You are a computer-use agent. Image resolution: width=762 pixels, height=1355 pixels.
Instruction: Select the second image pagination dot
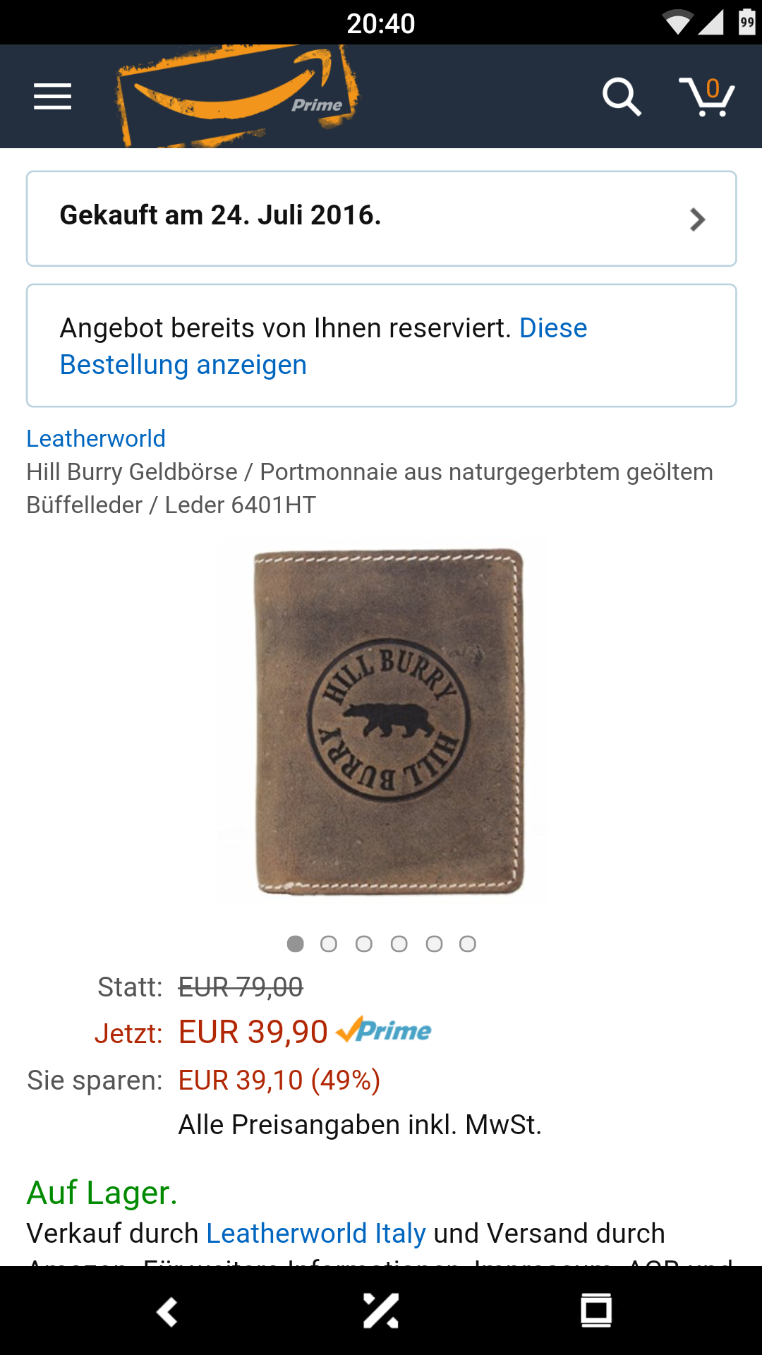pyautogui.click(x=329, y=944)
